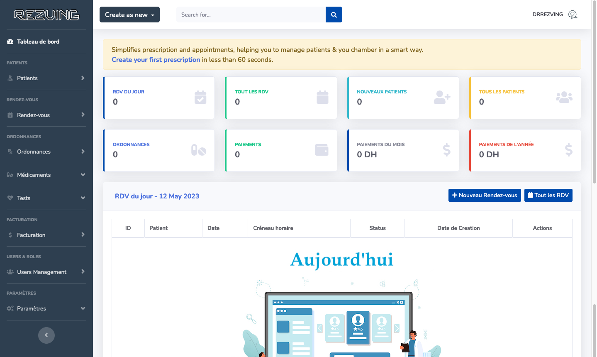
Task: Click the TOUT LES RDV card title
Action: [x=251, y=92]
